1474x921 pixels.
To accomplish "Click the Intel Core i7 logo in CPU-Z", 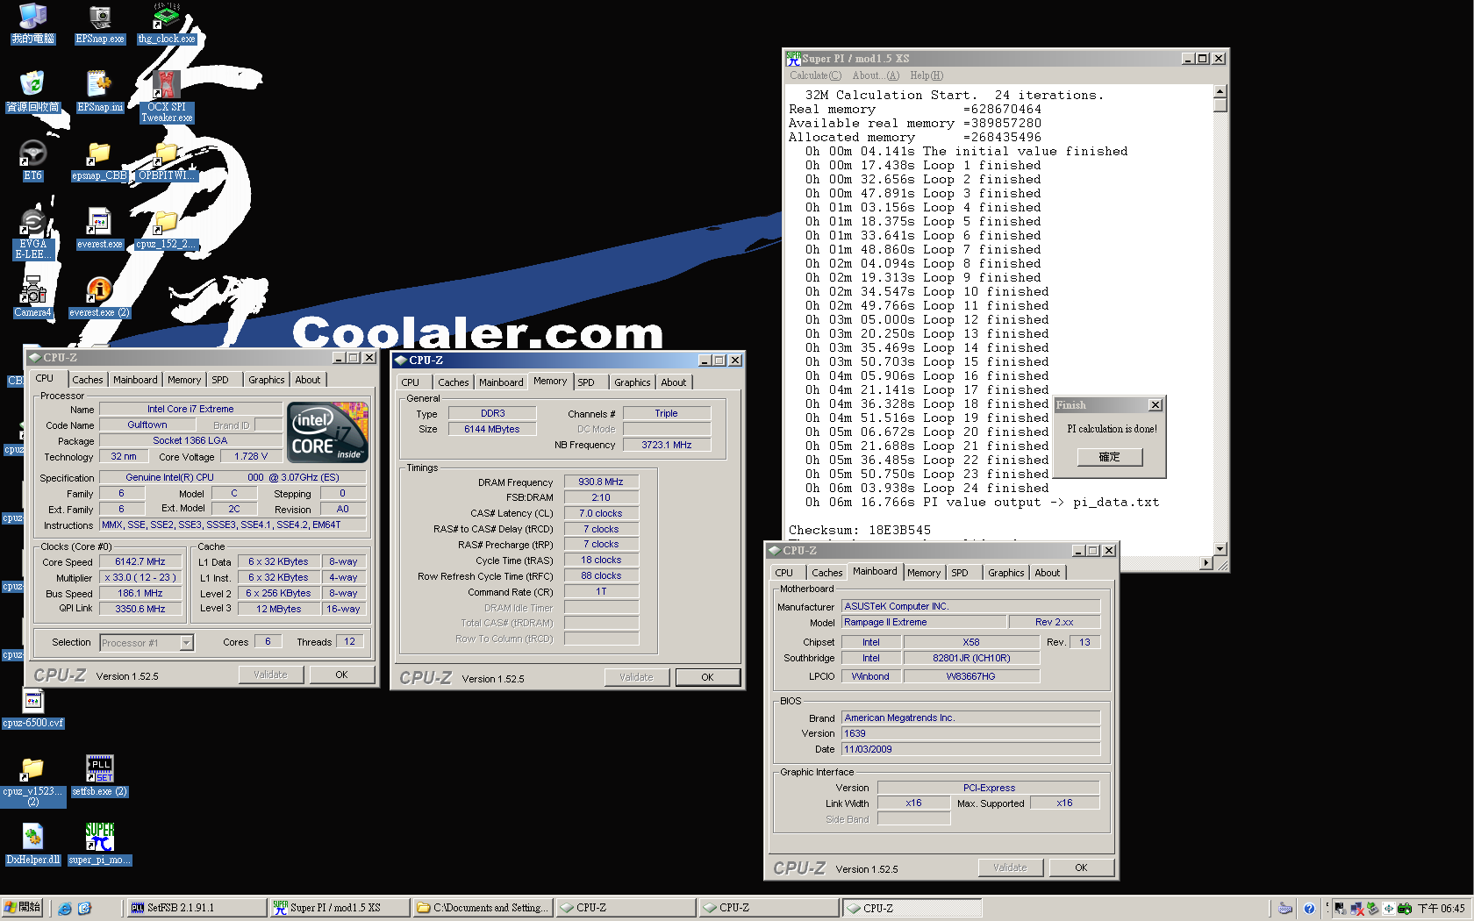I will [x=329, y=432].
